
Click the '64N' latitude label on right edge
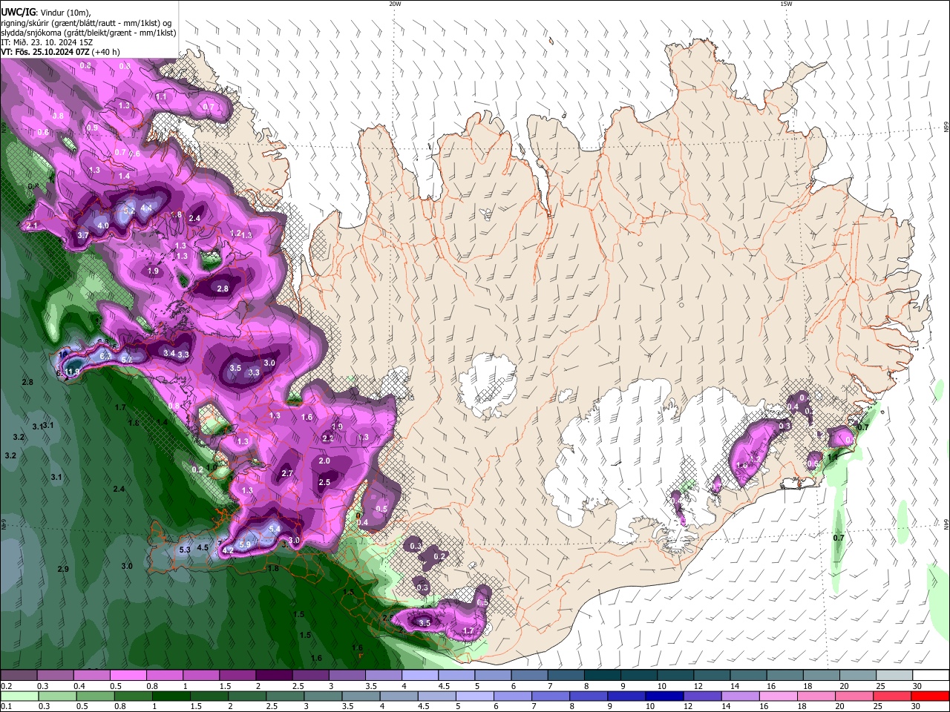point(946,524)
